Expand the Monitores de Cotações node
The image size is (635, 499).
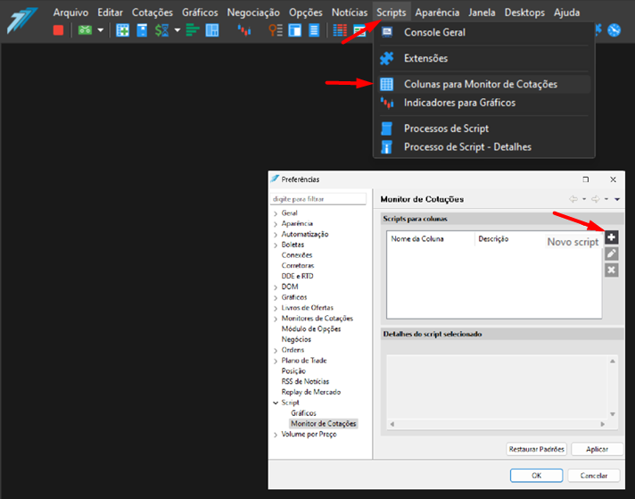[276, 319]
